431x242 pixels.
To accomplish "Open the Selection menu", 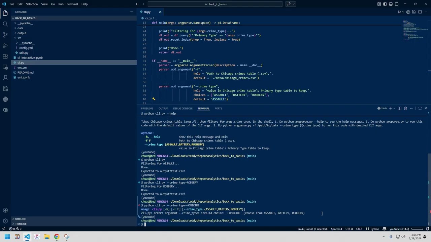I will pos(32,4).
